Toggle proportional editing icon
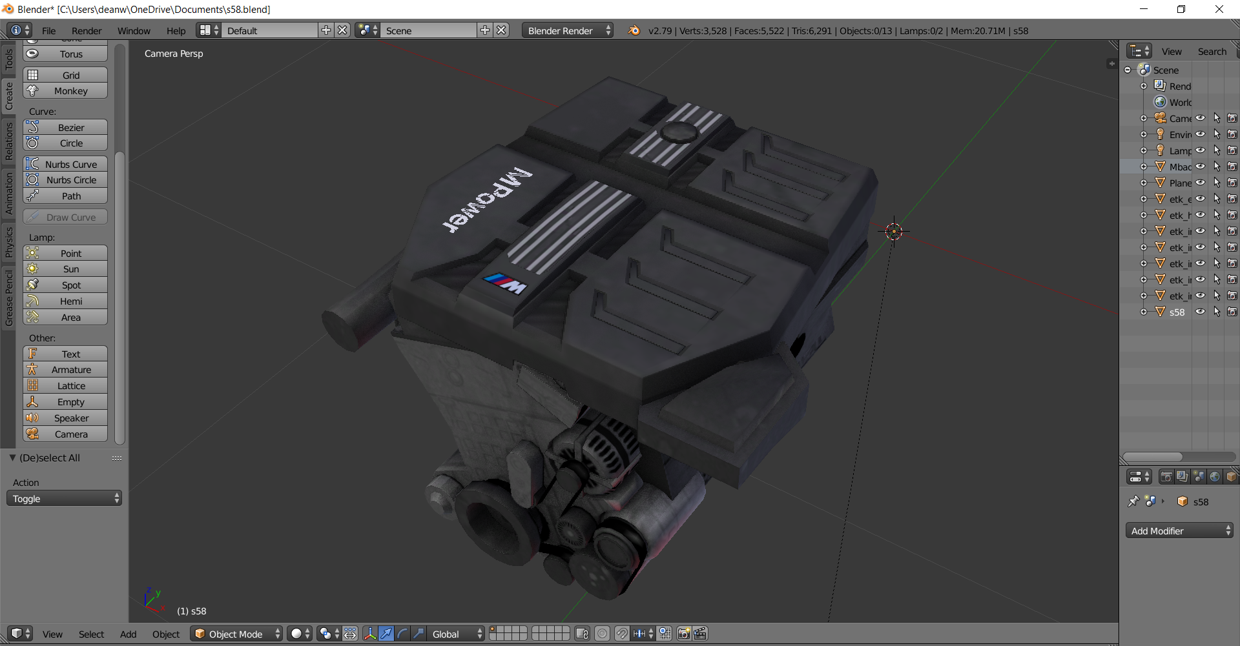1240x646 pixels. click(x=602, y=634)
